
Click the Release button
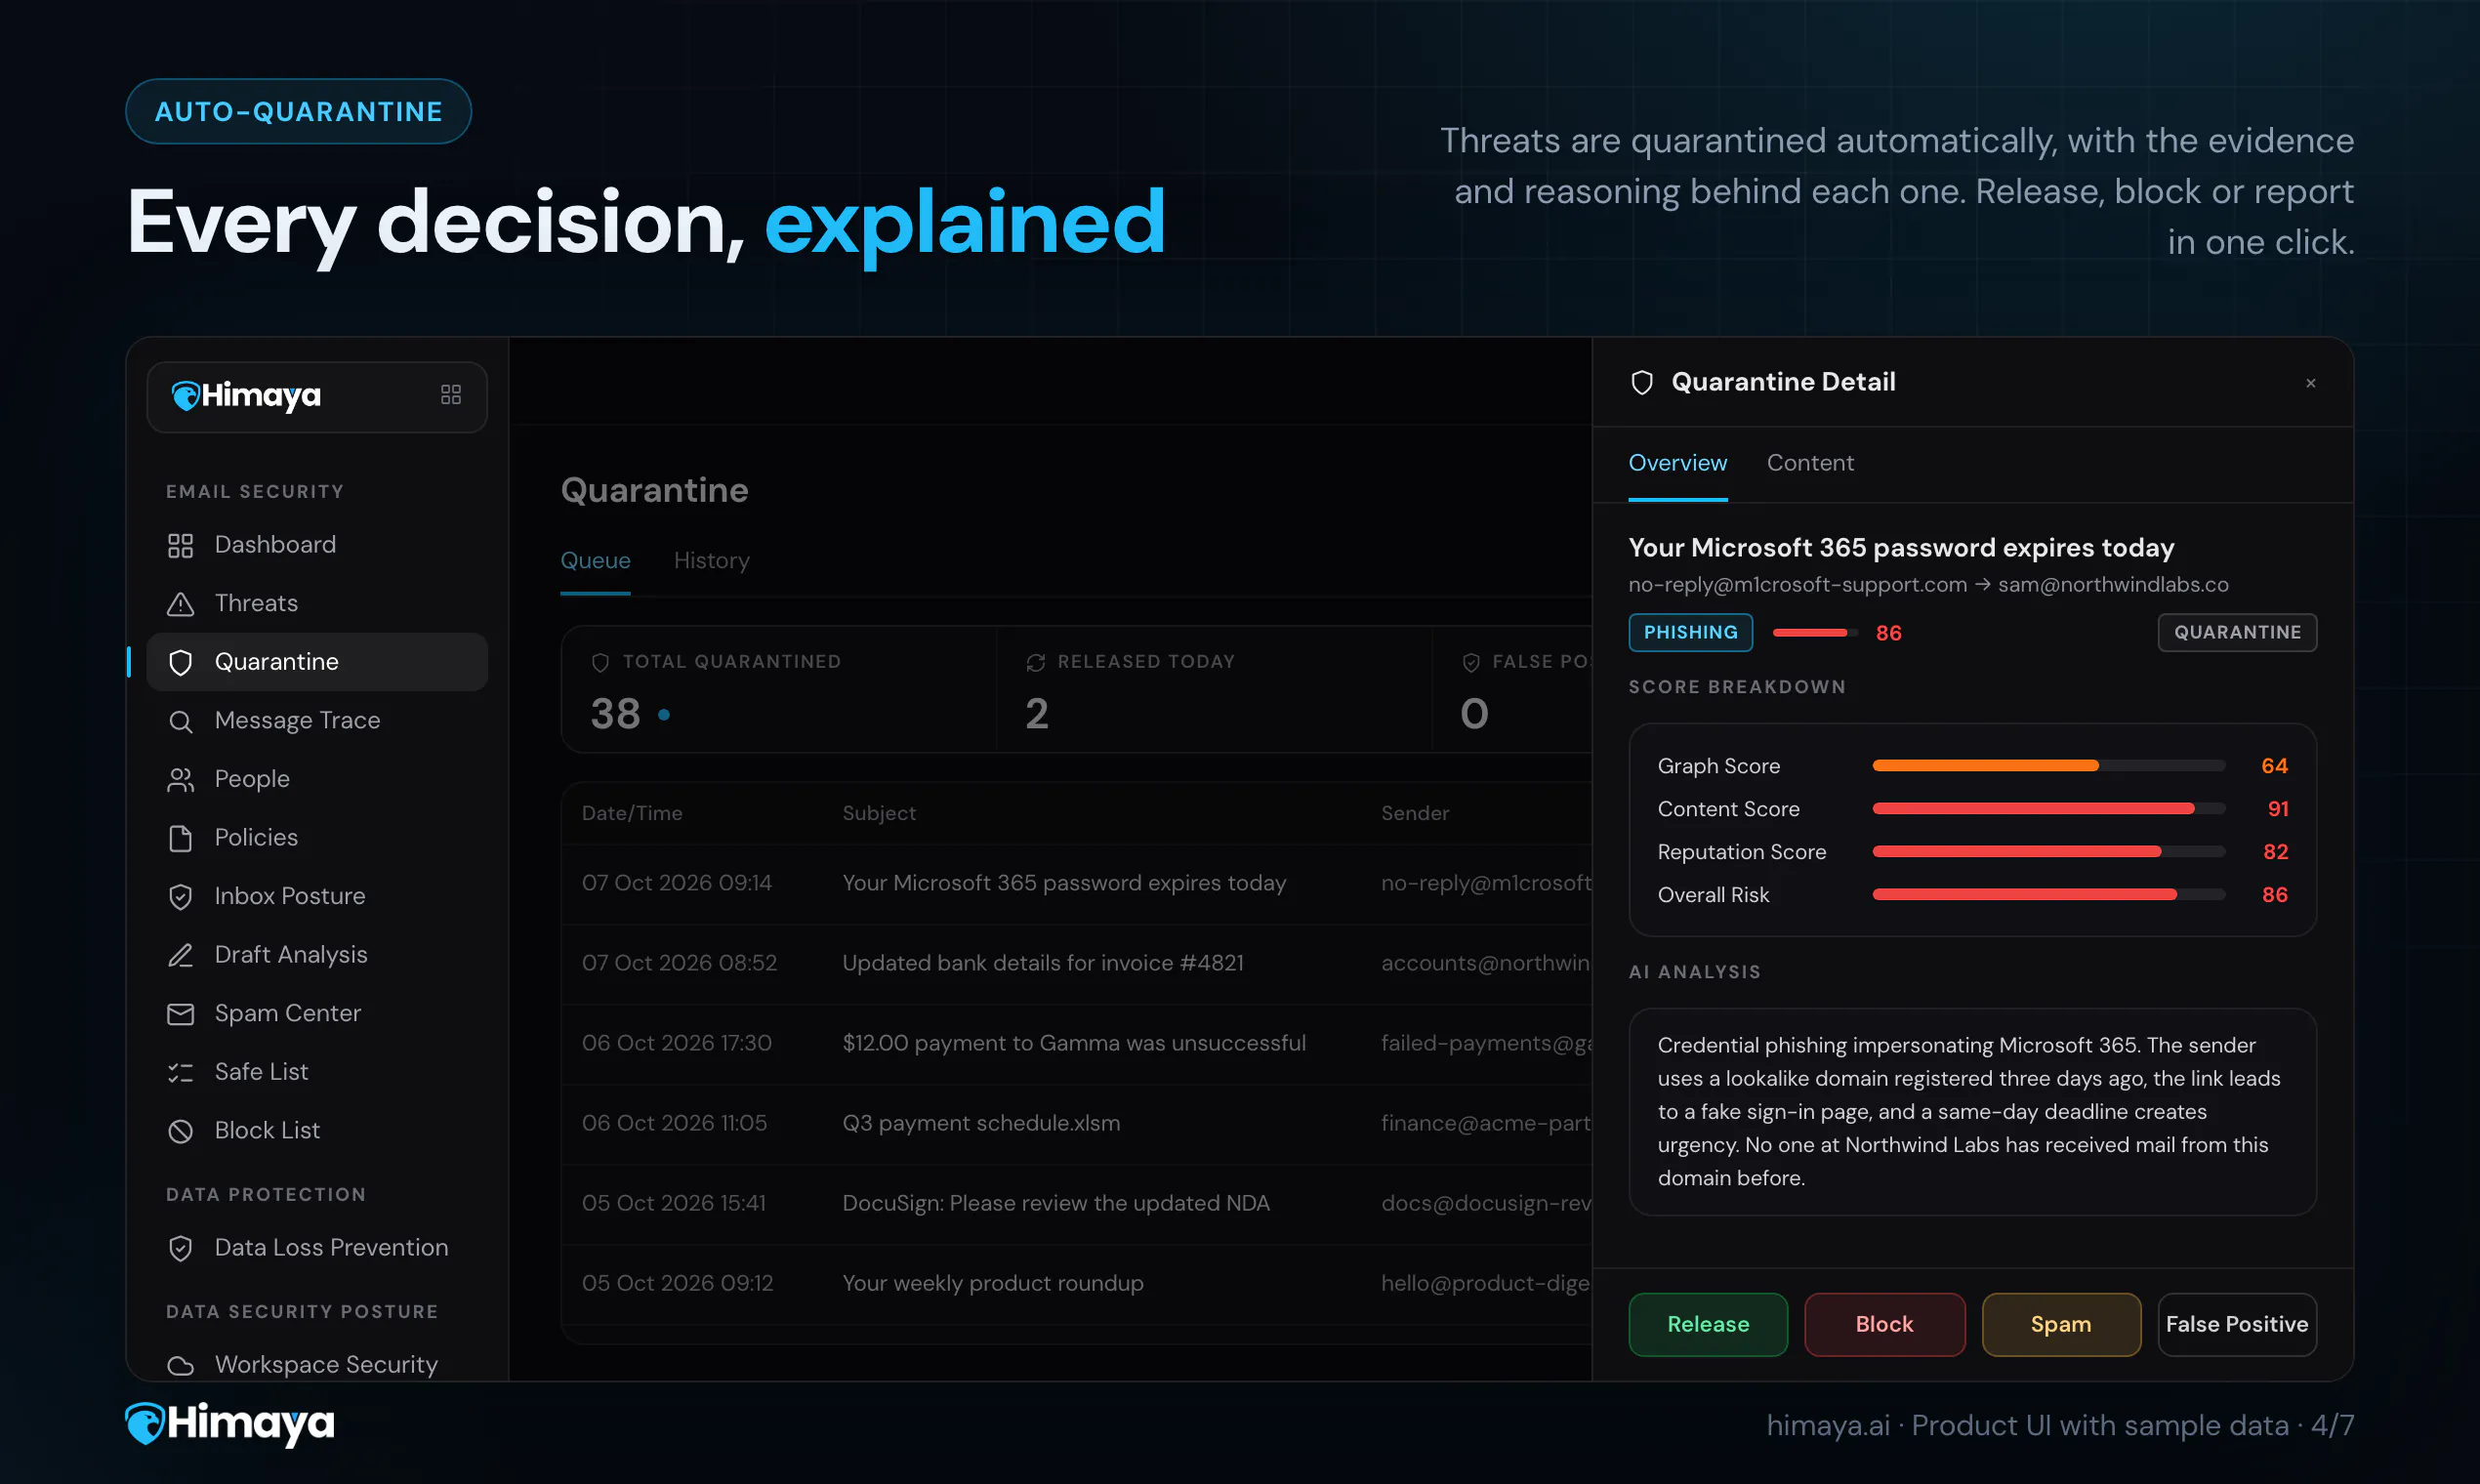[1708, 1324]
